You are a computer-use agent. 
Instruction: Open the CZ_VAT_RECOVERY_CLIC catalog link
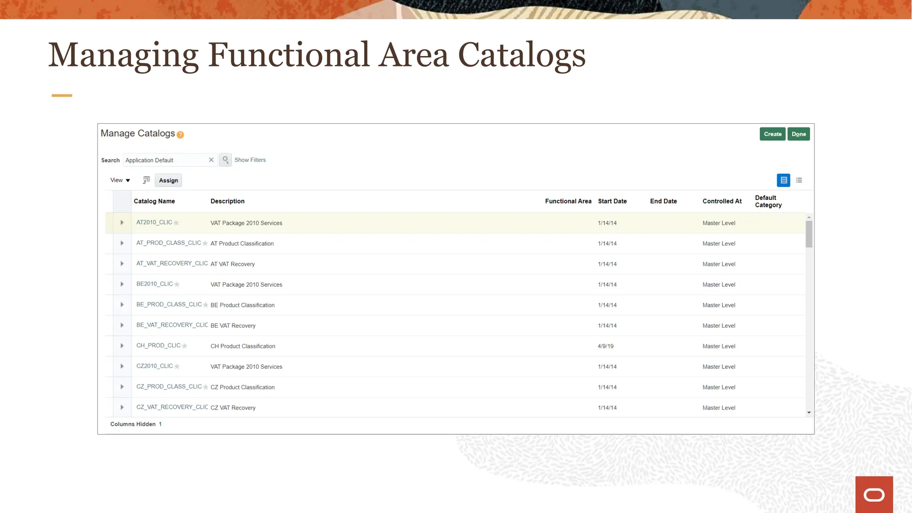tap(172, 407)
